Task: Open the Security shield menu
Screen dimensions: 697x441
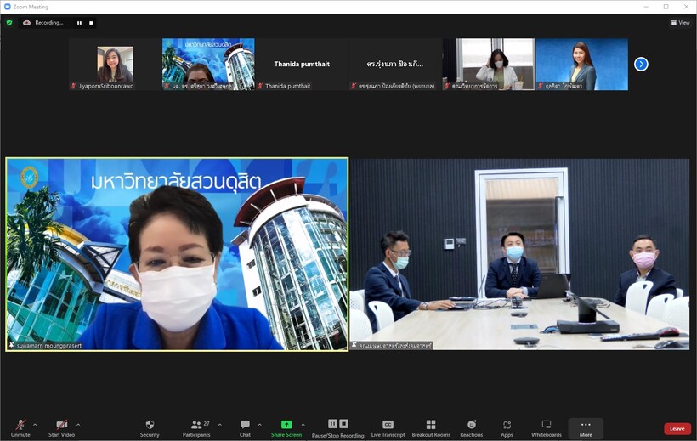Action: [x=150, y=428]
